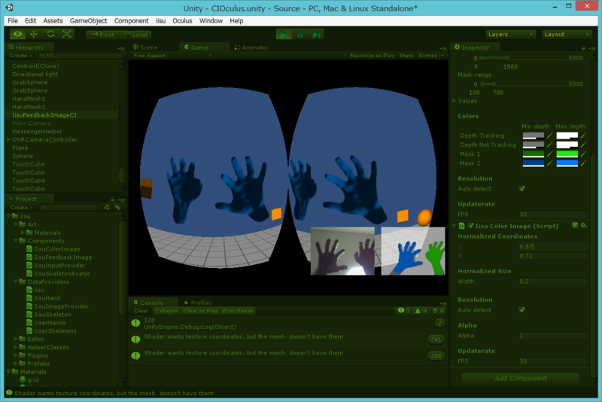
Task: Click the Add Component button
Action: coord(520,378)
